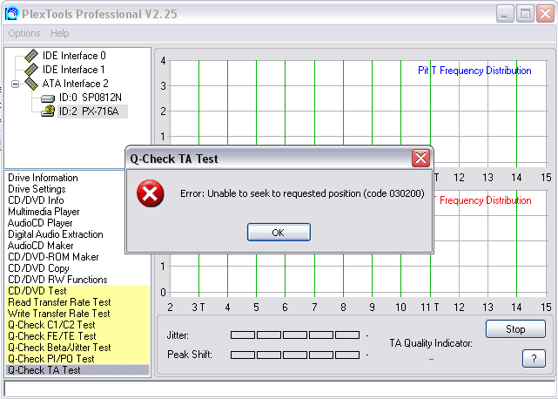Viewport: 558px width, 399px height.
Task: Click the PlexTools app icon in title bar
Action: (11, 14)
